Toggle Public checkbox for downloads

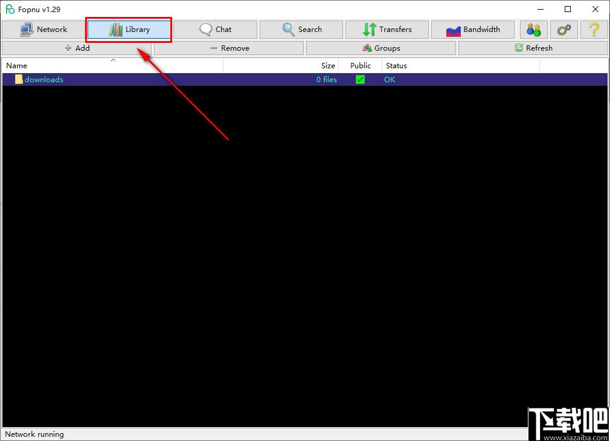click(360, 79)
